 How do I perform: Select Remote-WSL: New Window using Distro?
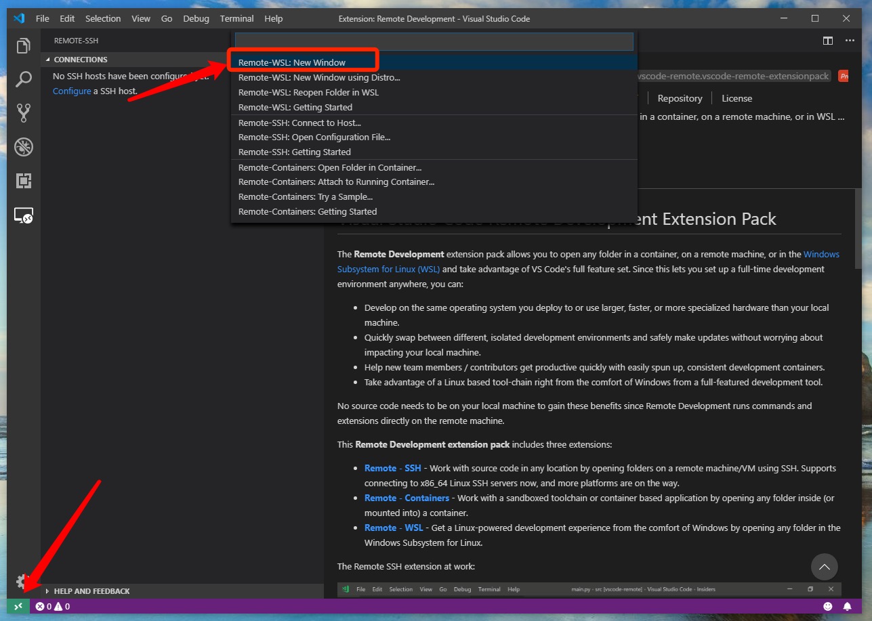[434, 77]
